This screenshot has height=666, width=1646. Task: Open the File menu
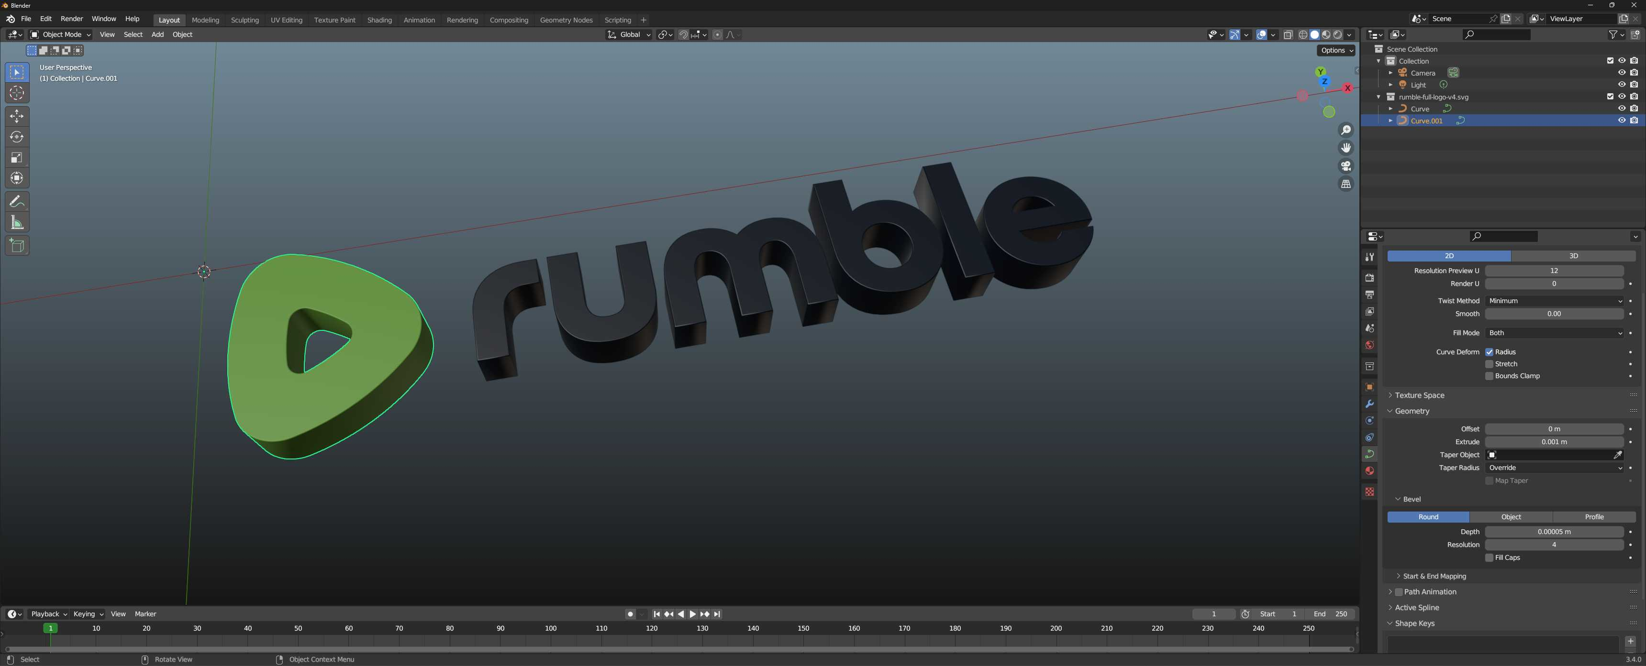point(26,19)
